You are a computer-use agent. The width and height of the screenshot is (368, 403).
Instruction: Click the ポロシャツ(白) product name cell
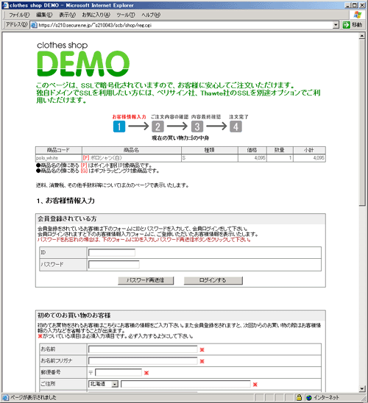(x=132, y=158)
